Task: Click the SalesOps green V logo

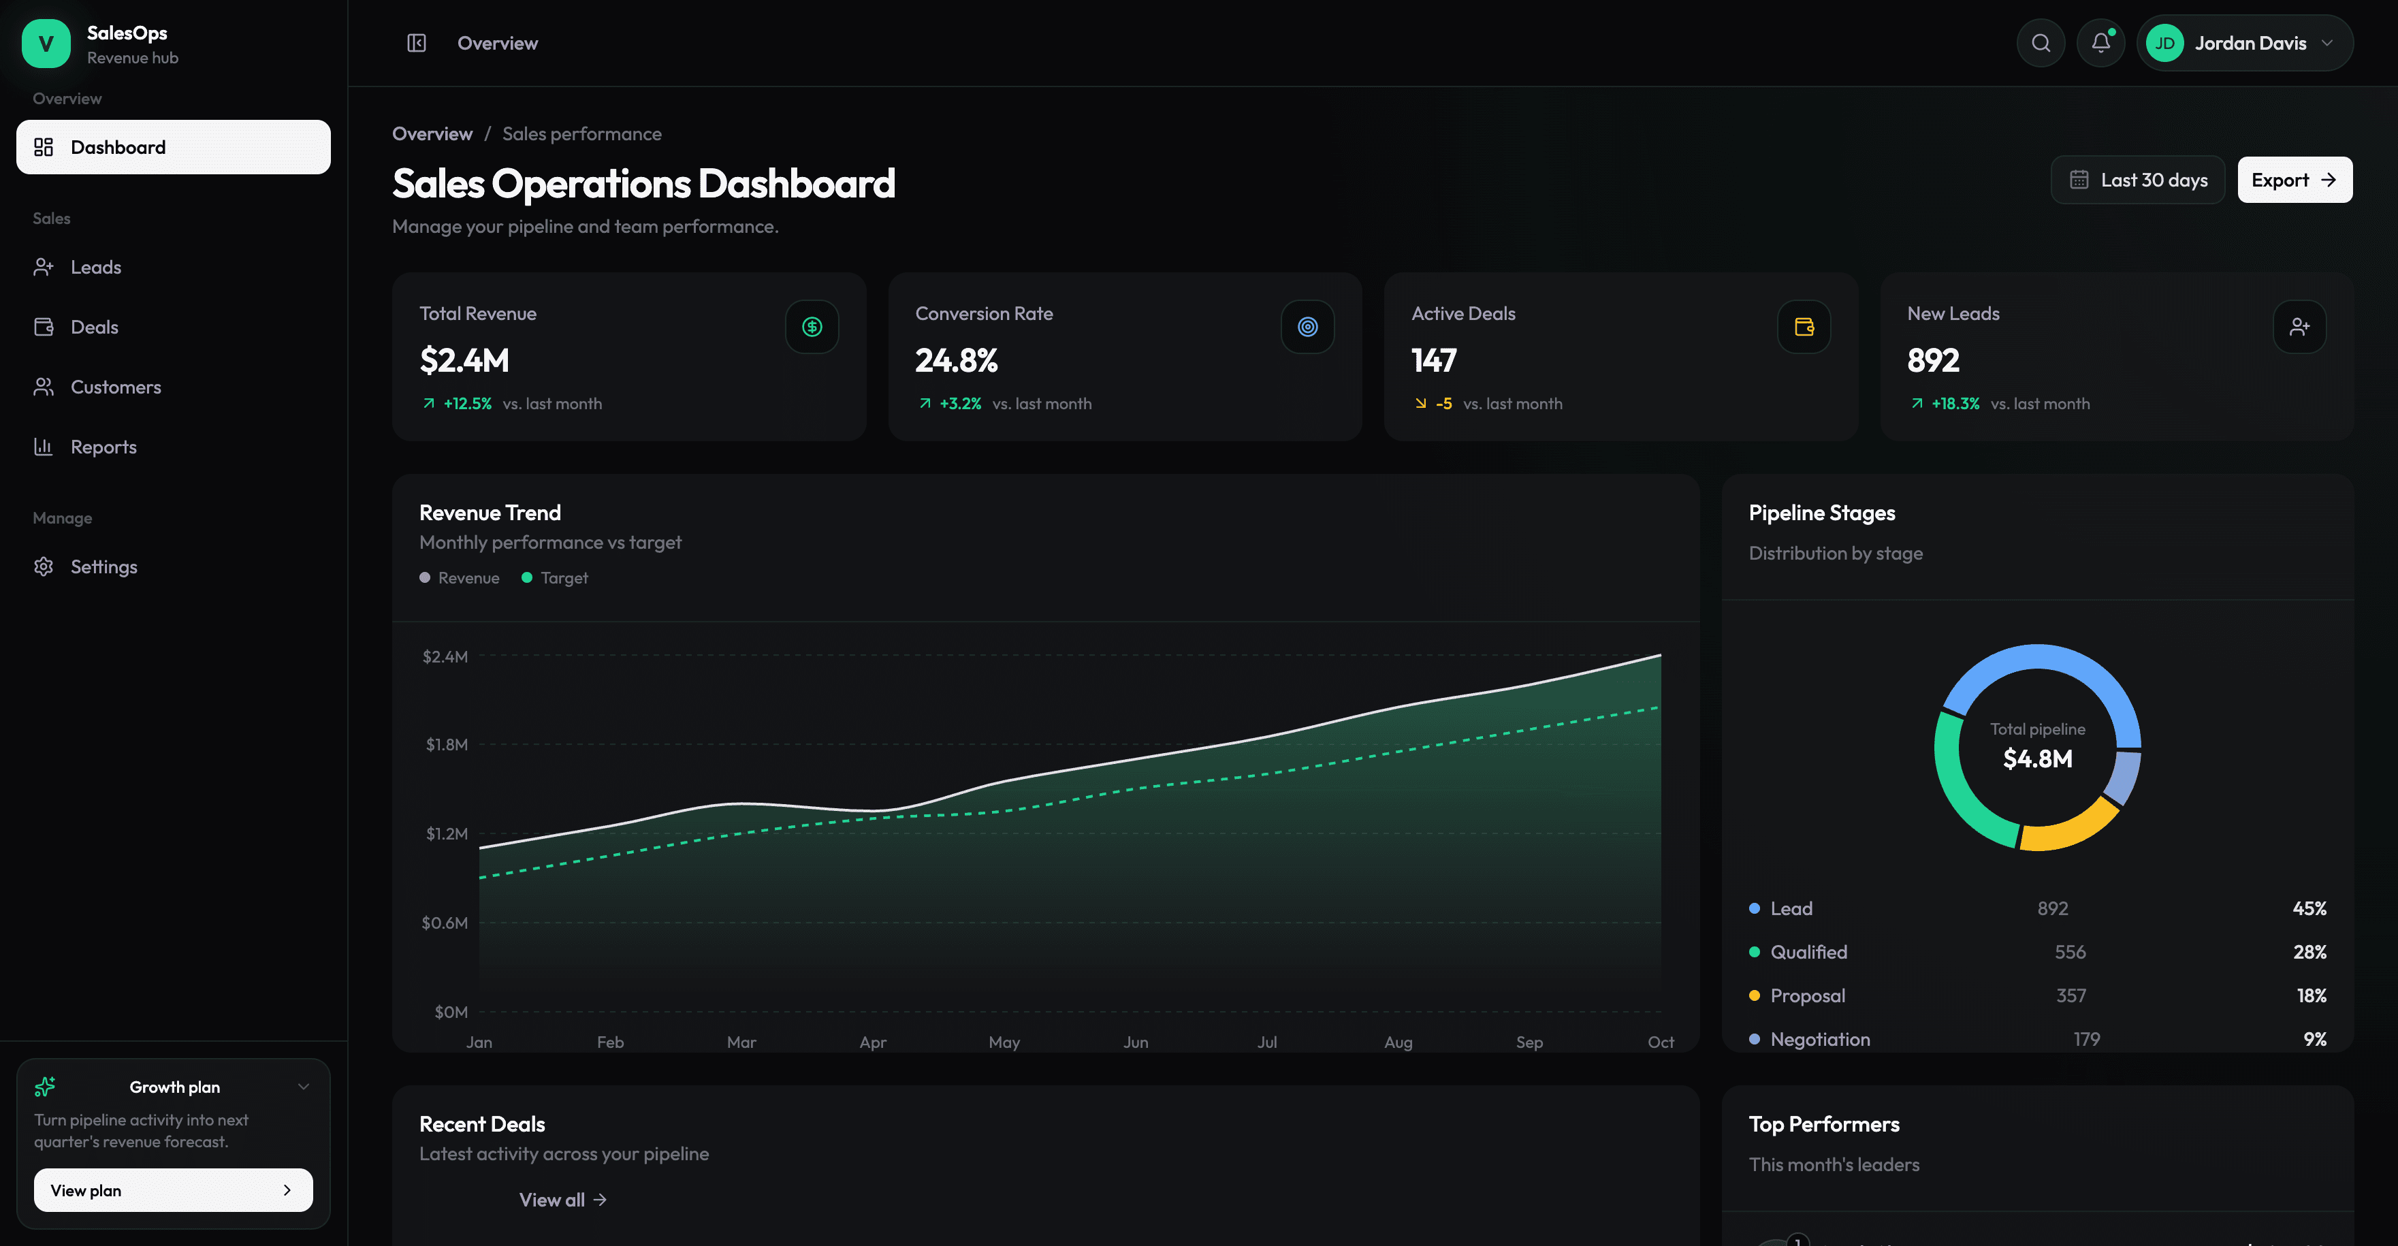Action: click(46, 44)
